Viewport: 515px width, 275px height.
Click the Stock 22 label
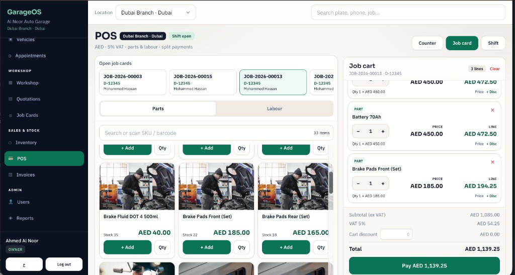click(x=190, y=235)
